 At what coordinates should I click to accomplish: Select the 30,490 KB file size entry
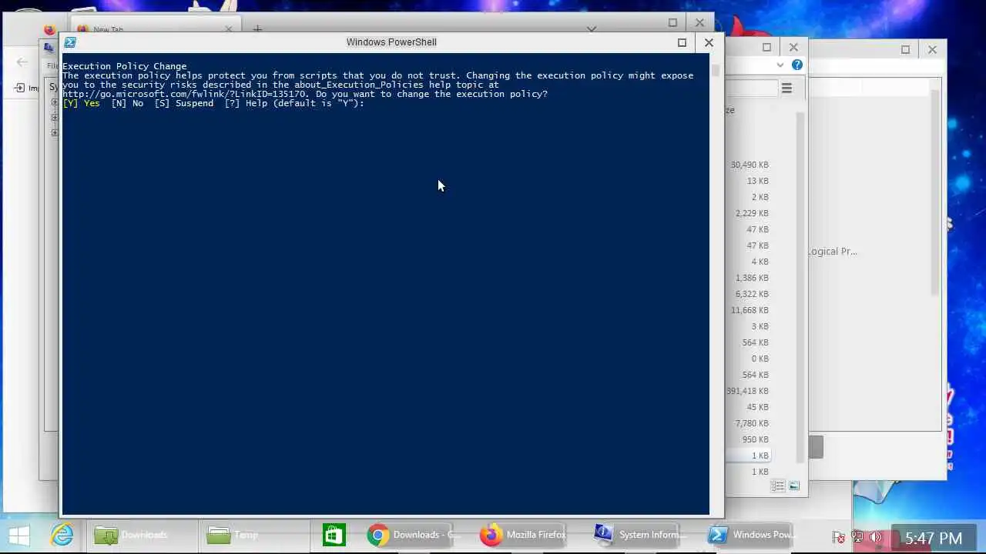pyautogui.click(x=750, y=165)
